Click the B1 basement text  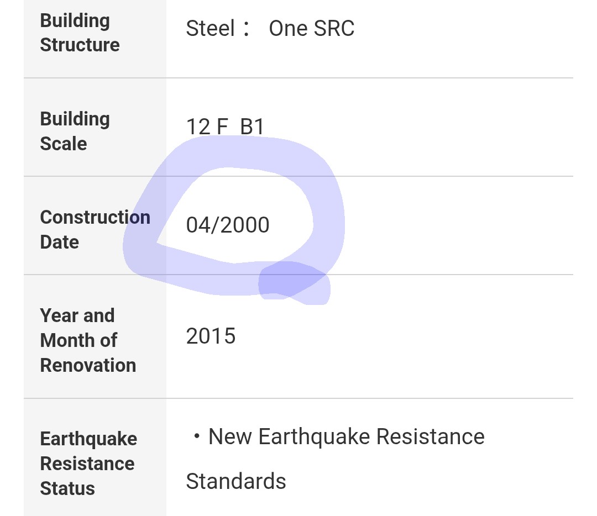tap(252, 127)
